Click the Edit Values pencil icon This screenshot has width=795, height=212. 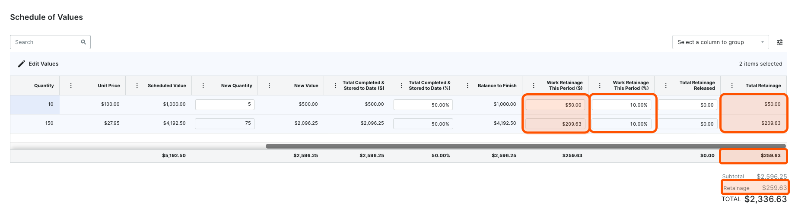21,64
